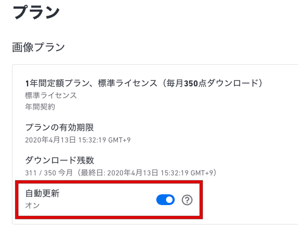
Task: Select the 画像プラン section heading
Action: tap(38, 47)
